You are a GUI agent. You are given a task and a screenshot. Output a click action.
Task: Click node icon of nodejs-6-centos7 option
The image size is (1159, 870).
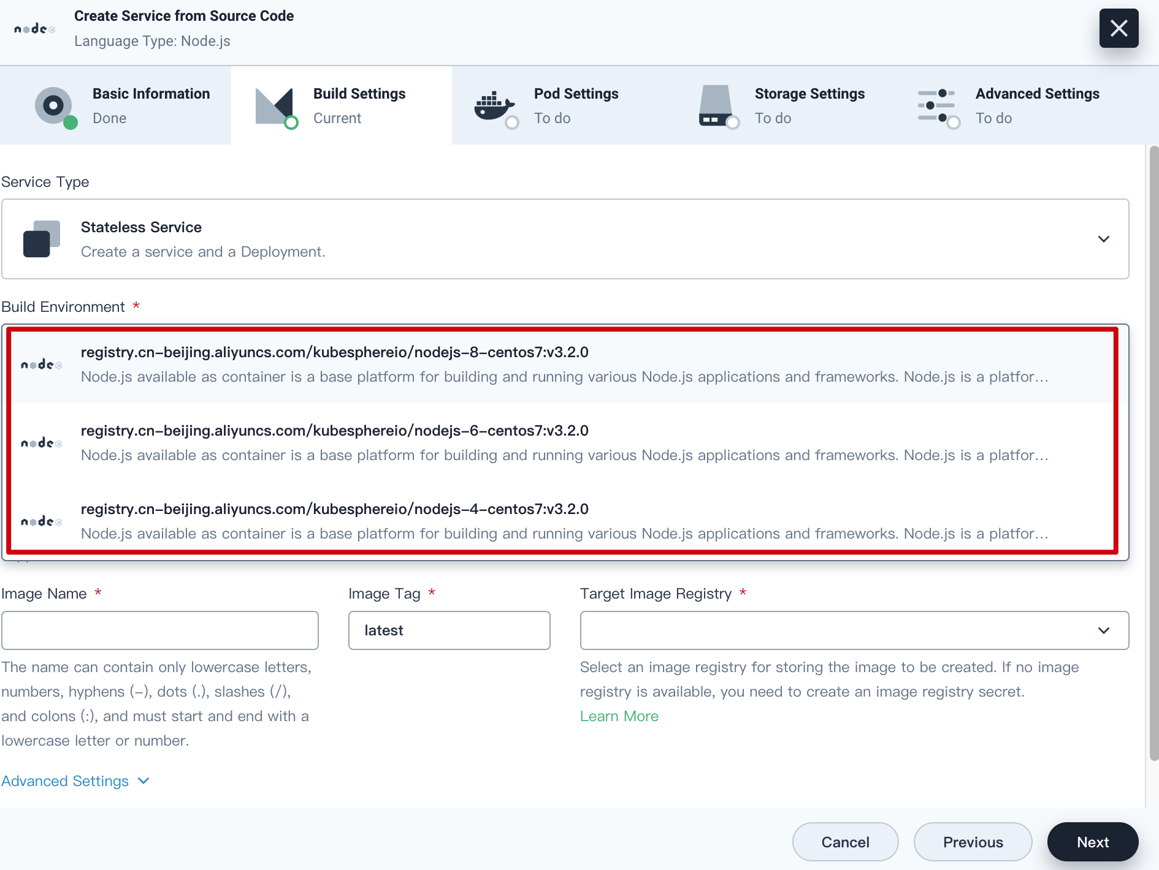pyautogui.click(x=42, y=443)
